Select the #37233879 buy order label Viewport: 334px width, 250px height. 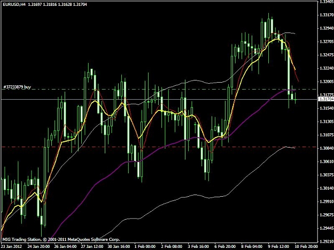tap(17, 87)
